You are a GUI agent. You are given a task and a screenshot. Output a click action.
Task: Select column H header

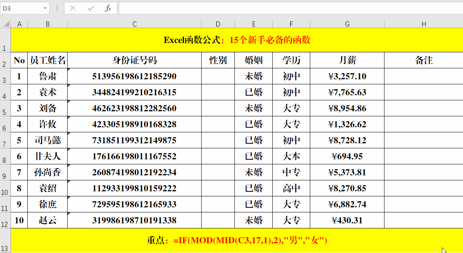point(424,24)
